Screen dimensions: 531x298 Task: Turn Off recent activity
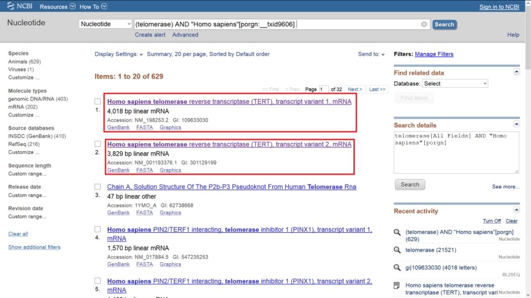[x=492, y=221]
